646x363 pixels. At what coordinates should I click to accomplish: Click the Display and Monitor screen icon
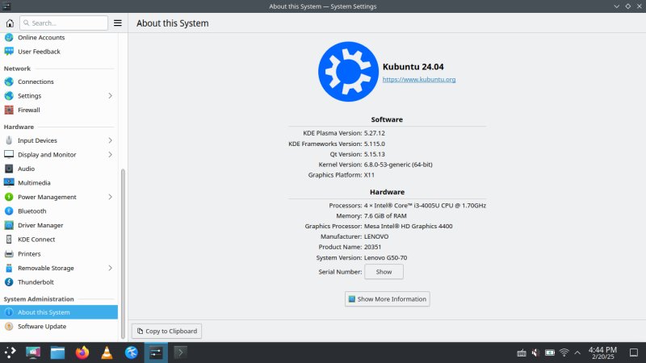click(x=9, y=154)
